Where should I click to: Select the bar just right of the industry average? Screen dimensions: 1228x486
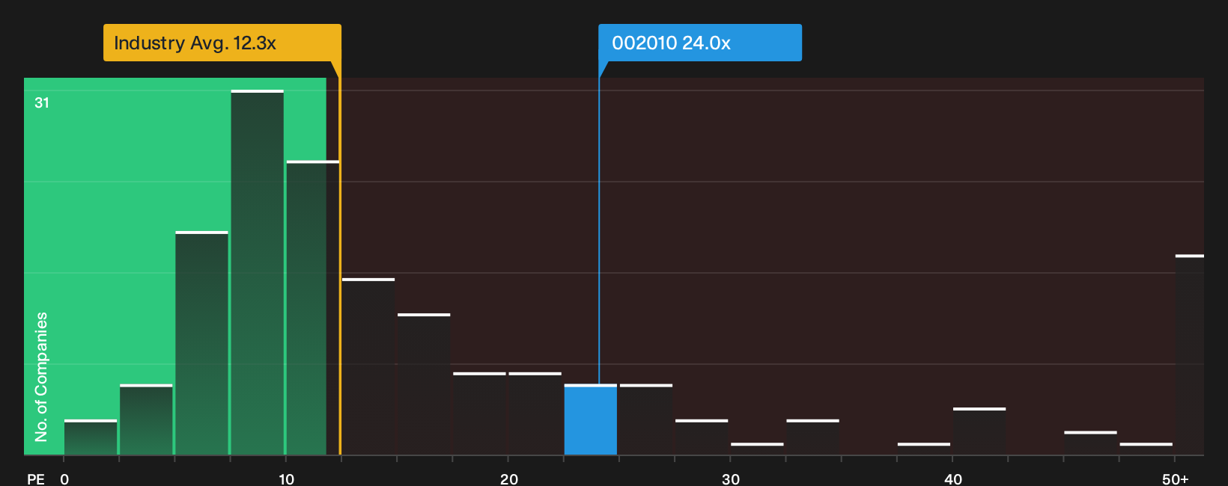368,366
